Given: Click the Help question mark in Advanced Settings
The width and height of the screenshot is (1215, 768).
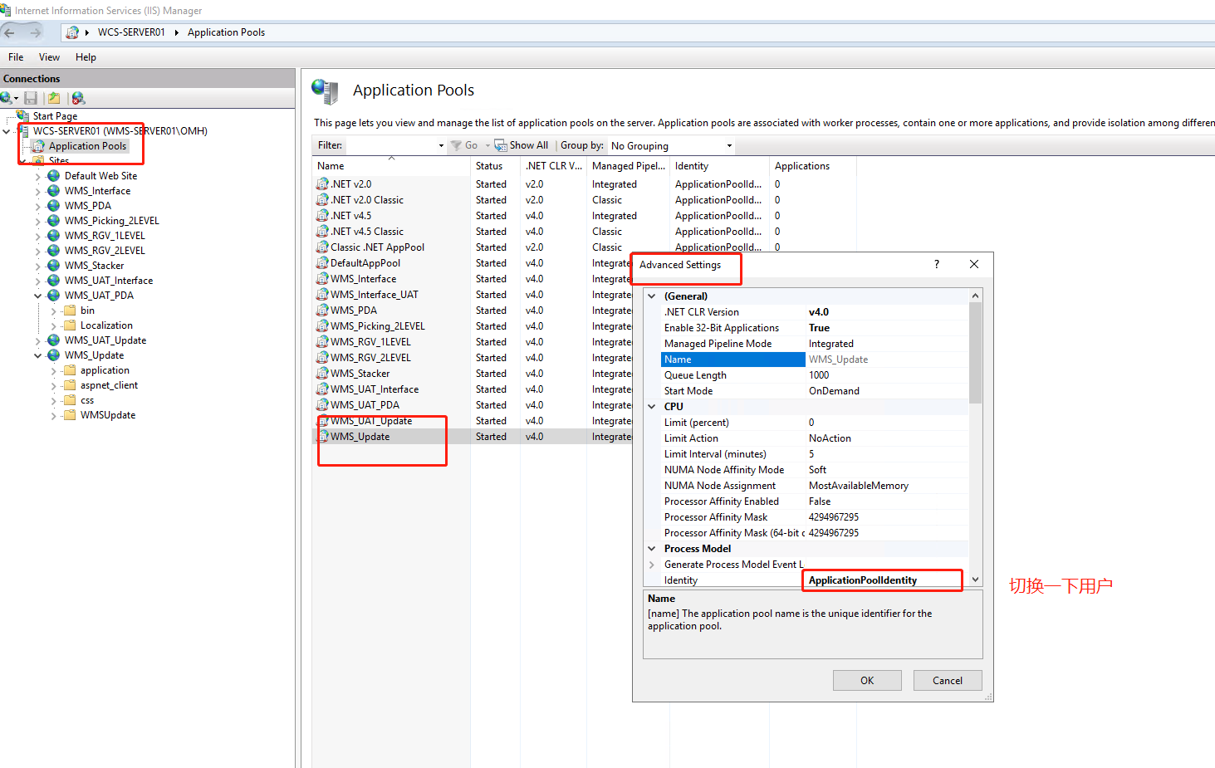Looking at the screenshot, I should [937, 264].
